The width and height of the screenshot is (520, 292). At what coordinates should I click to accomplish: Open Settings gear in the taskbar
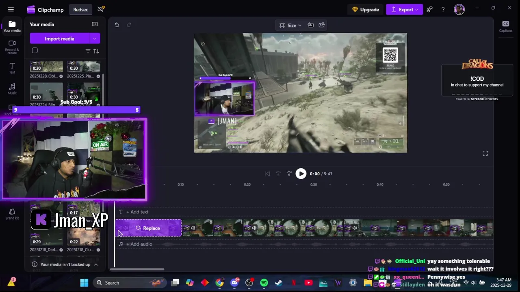353,283
